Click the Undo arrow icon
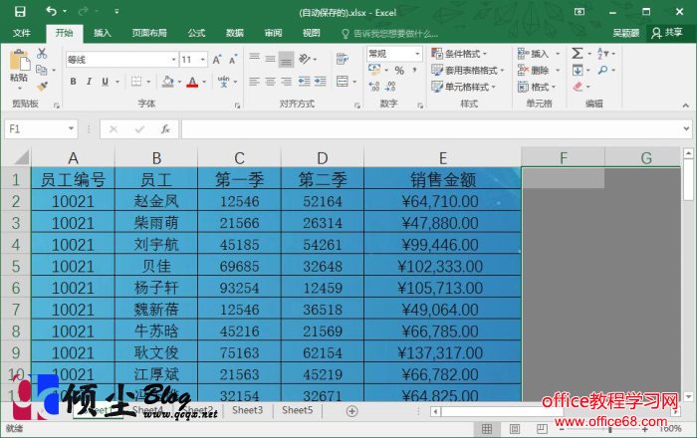Screen dimensions: 697x438 51,11
